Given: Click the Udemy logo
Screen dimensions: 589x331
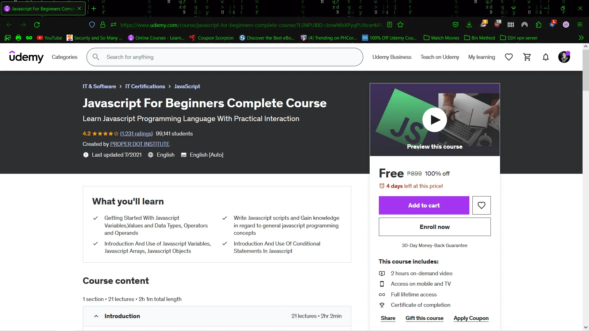Looking at the screenshot, I should pos(26,57).
